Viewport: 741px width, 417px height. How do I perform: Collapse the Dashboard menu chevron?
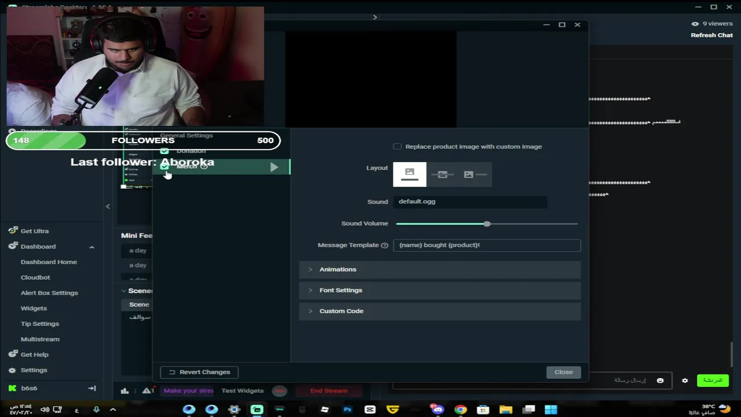click(x=91, y=247)
